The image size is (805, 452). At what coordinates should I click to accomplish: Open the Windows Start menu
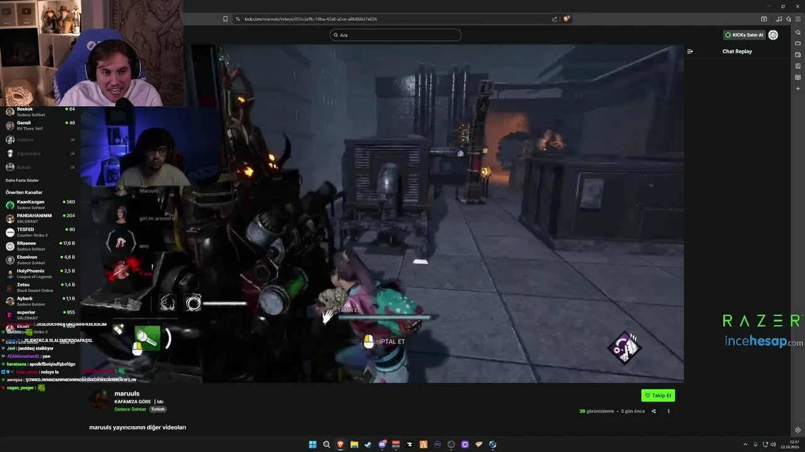pyautogui.click(x=313, y=444)
